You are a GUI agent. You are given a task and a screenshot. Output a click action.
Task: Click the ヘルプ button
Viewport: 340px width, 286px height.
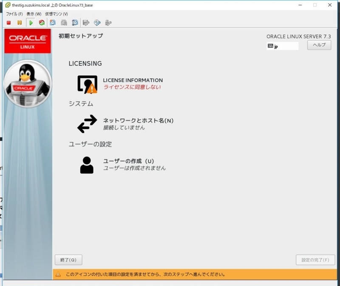click(x=319, y=45)
